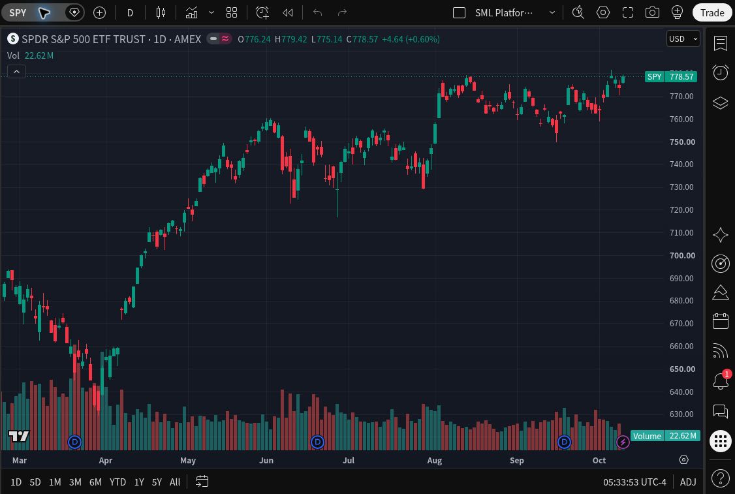Select the 5D date range
The image size is (735, 494).
(35, 482)
